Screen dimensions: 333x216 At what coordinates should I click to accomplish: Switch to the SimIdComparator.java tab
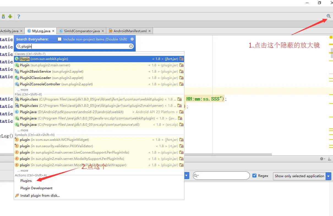coord(82,31)
